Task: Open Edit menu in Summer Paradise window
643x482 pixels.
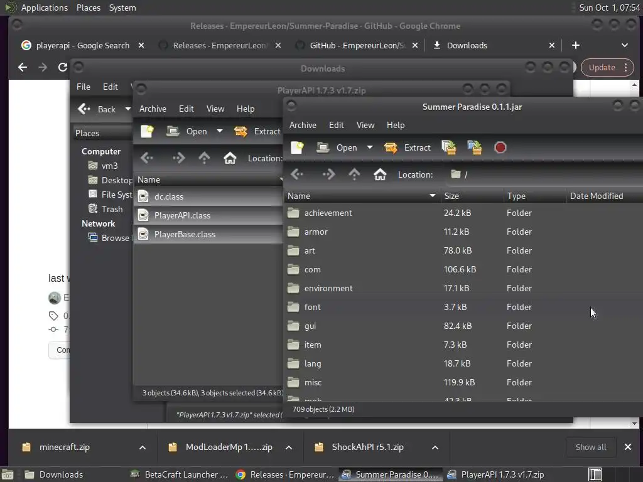Action: (337, 125)
